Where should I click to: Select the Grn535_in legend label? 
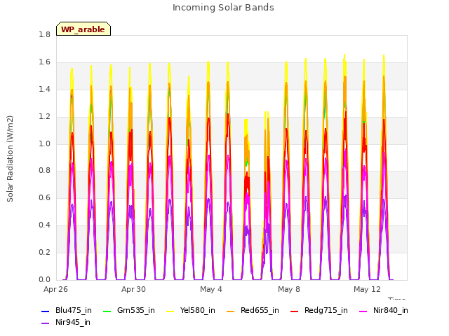136,311
